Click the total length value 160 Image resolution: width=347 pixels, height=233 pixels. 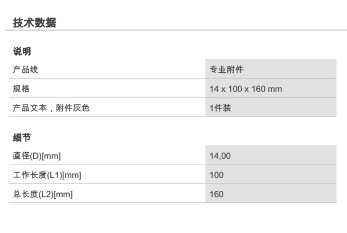[x=216, y=194]
